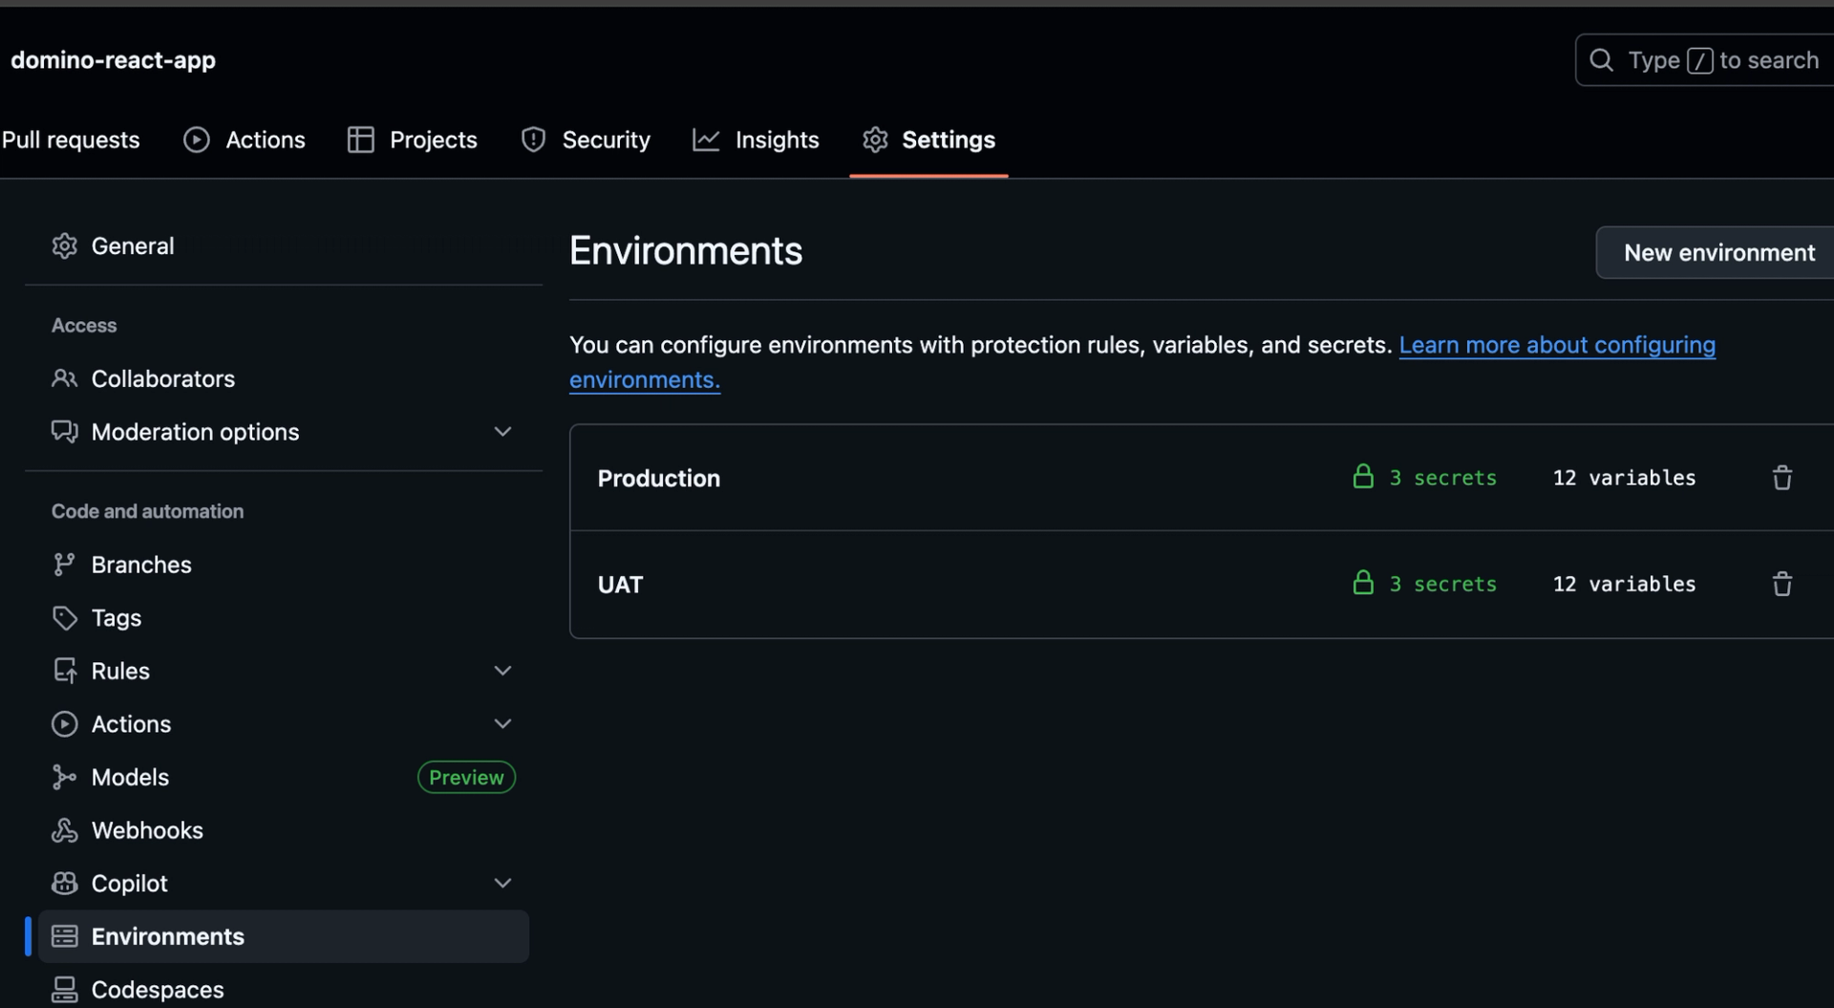The image size is (1834, 1008).
Task: Click '12 variables' in Production row
Action: (x=1624, y=478)
